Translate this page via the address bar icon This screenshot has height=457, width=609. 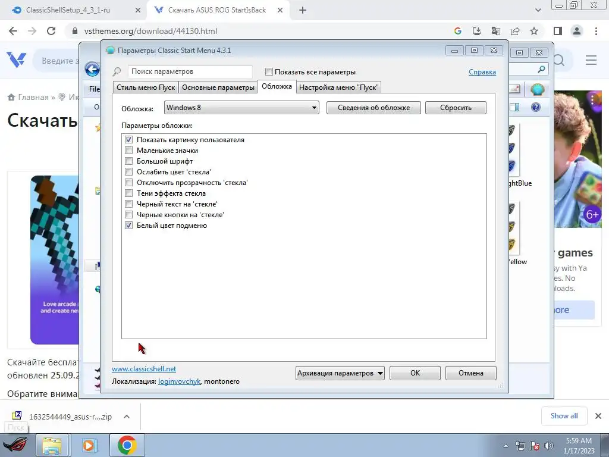(496, 31)
